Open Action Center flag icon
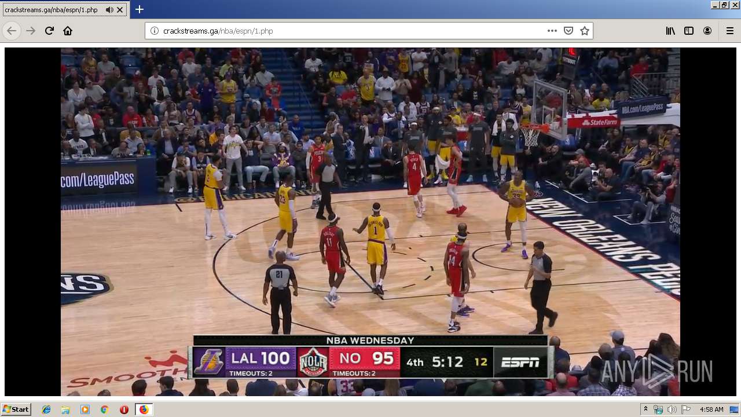 (x=686, y=409)
